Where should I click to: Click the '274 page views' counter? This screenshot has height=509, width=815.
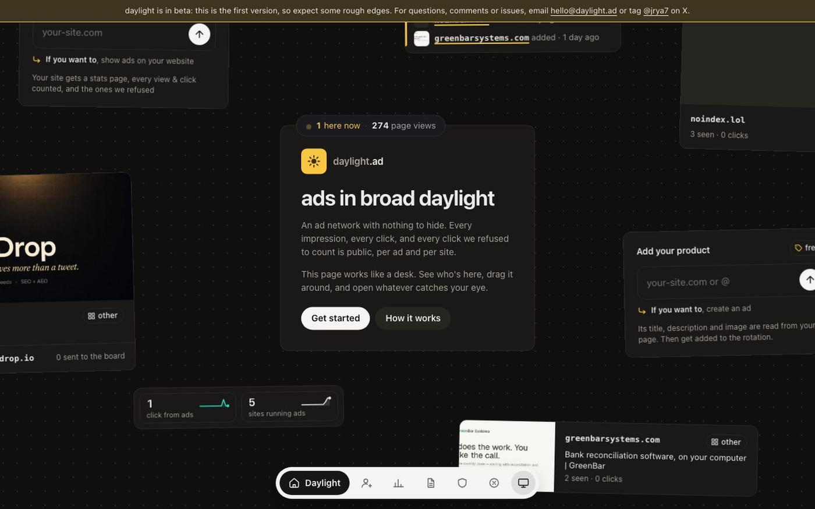coord(403,126)
